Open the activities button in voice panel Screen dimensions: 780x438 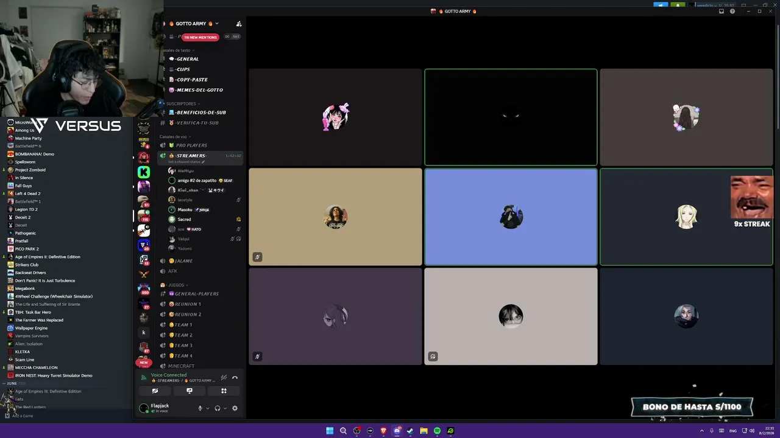(224, 391)
